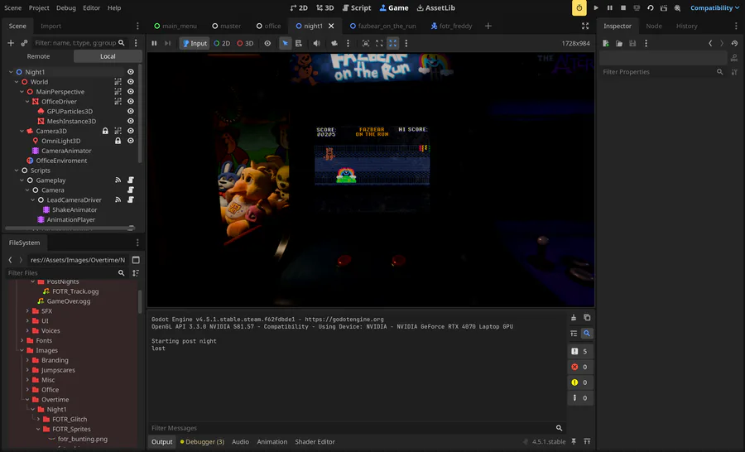The height and width of the screenshot is (452, 745).
Task: Suspend the embedded game with pause icon
Action: (x=154, y=43)
